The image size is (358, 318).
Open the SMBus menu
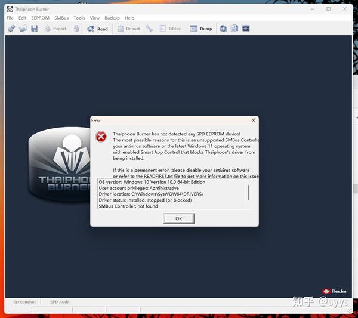[x=61, y=18]
